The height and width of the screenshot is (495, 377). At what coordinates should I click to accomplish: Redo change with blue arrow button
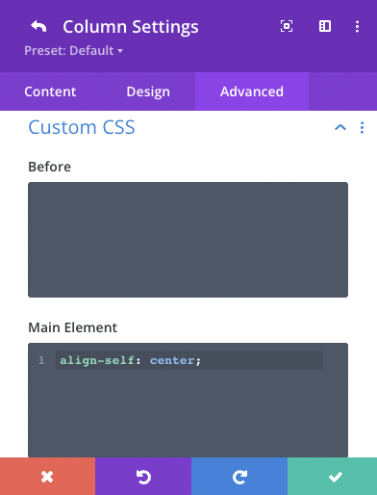pyautogui.click(x=239, y=477)
